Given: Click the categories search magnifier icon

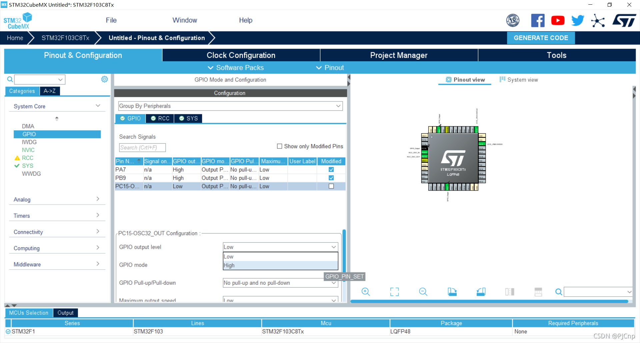Looking at the screenshot, I should pyautogui.click(x=10, y=79).
